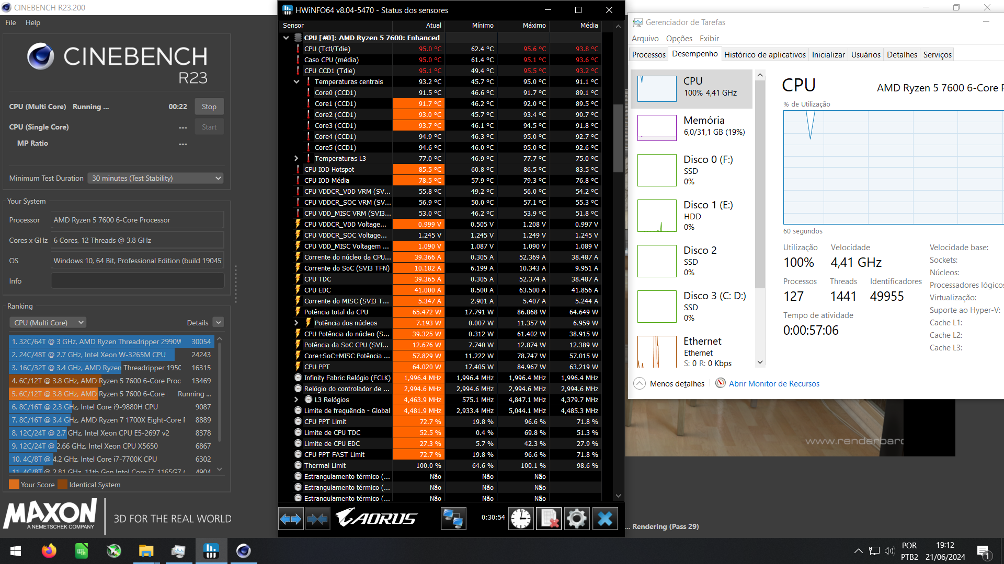Select Disco 0 (F:) in Task Manager

[x=691, y=170]
